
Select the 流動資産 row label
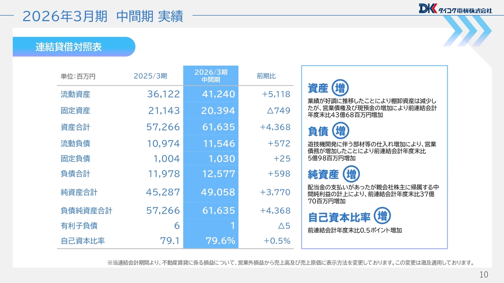76,94
